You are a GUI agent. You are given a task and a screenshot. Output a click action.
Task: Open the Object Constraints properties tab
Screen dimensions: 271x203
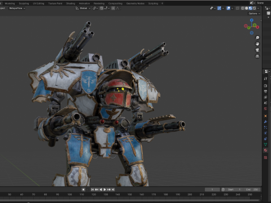click(x=265, y=139)
